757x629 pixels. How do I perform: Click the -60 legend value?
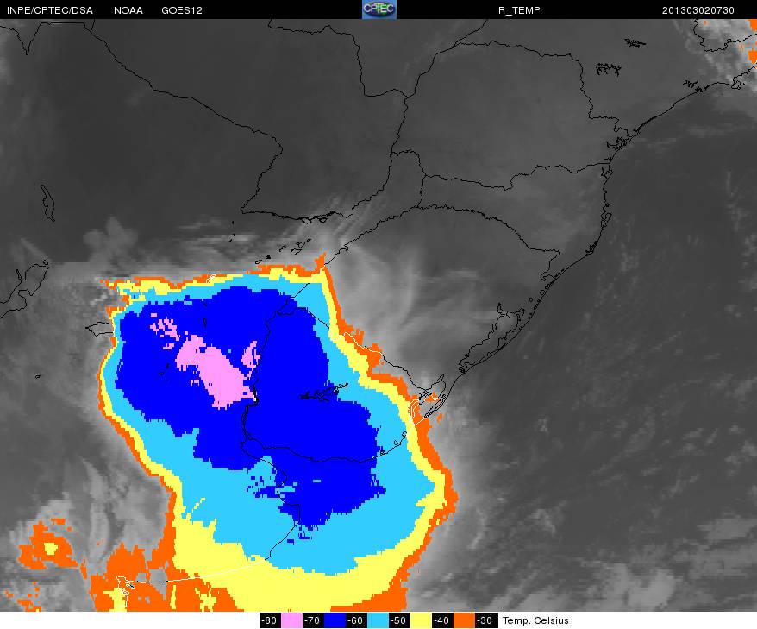click(x=356, y=620)
